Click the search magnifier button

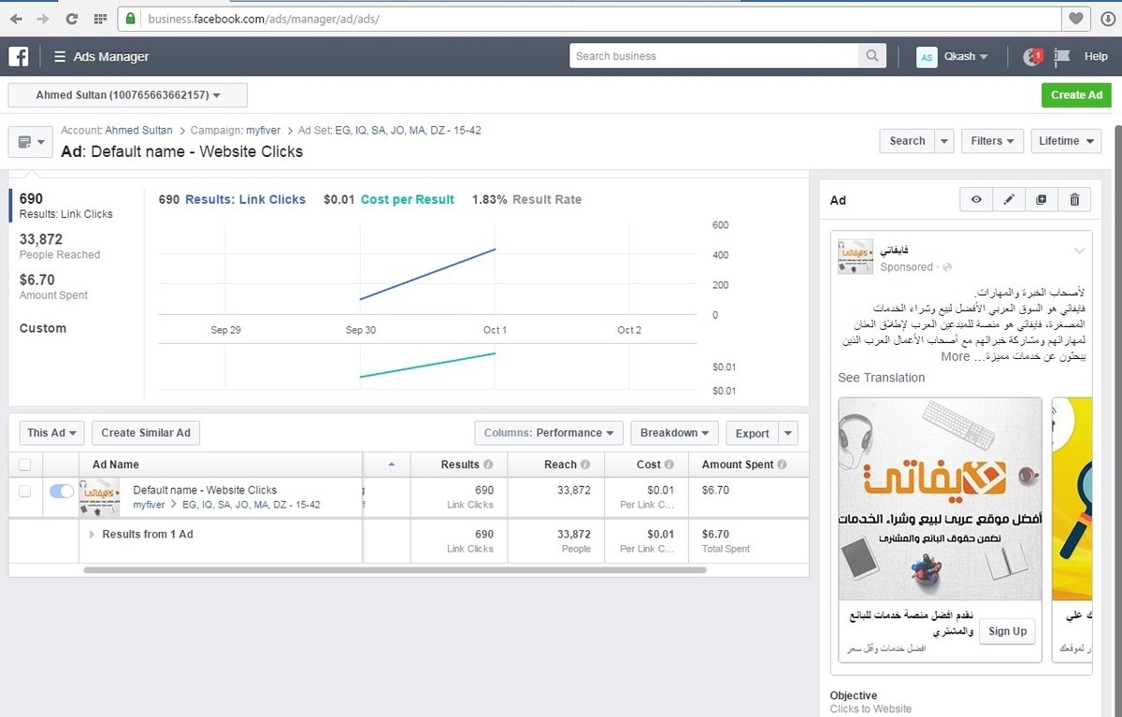[x=872, y=56]
